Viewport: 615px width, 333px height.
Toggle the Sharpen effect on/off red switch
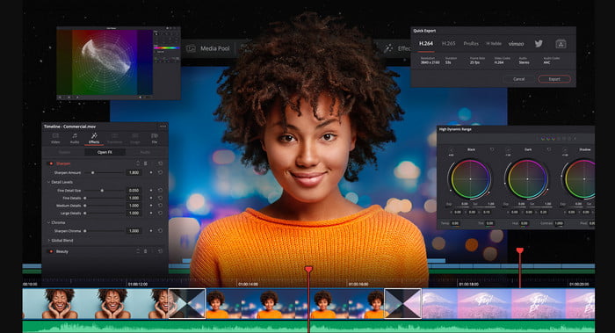(51, 163)
